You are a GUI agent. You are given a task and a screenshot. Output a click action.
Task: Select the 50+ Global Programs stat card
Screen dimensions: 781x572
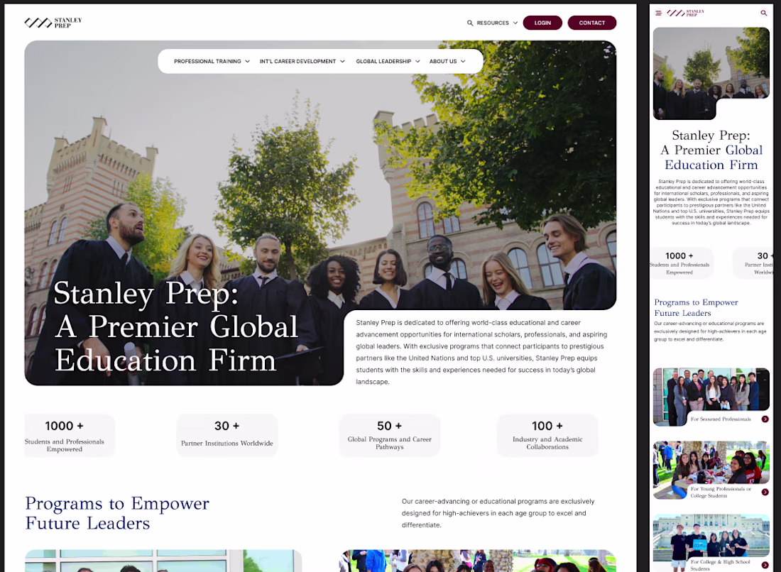(390, 435)
